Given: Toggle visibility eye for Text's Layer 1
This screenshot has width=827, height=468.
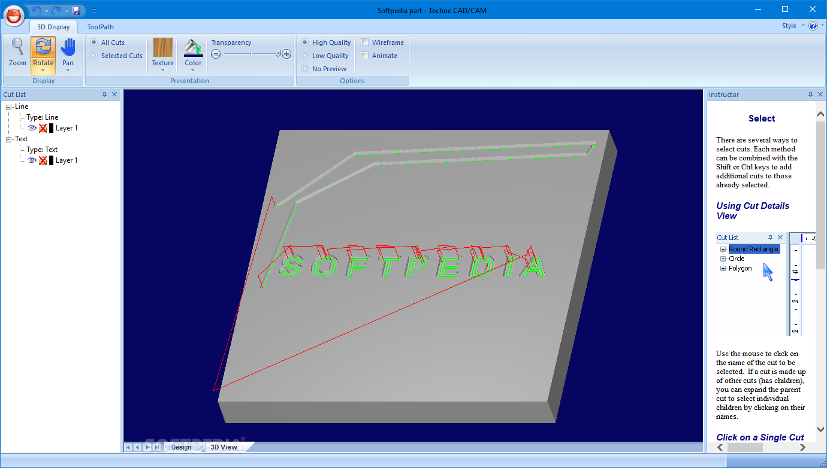Looking at the screenshot, I should [x=32, y=160].
